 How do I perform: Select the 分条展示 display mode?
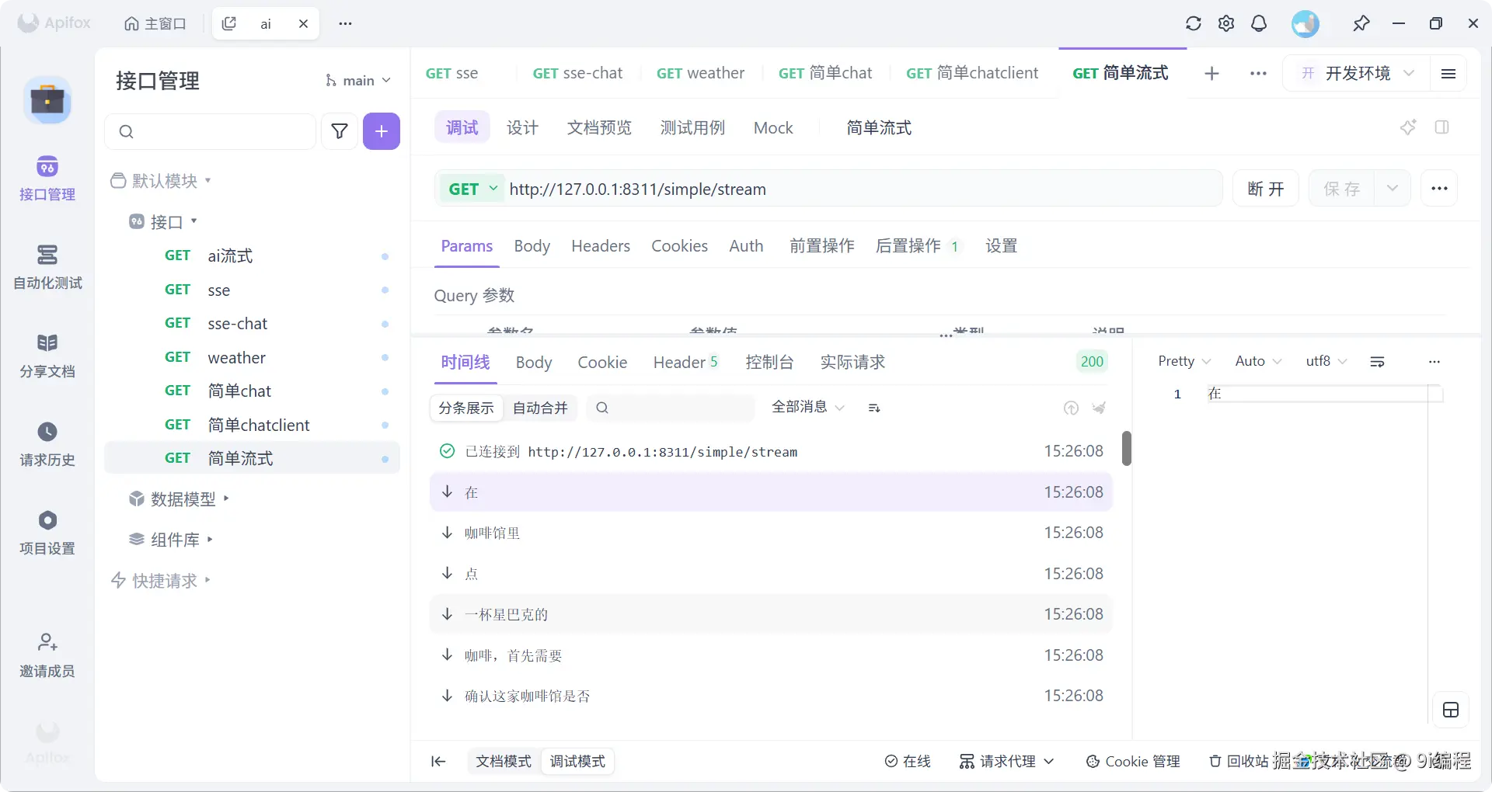click(466, 408)
